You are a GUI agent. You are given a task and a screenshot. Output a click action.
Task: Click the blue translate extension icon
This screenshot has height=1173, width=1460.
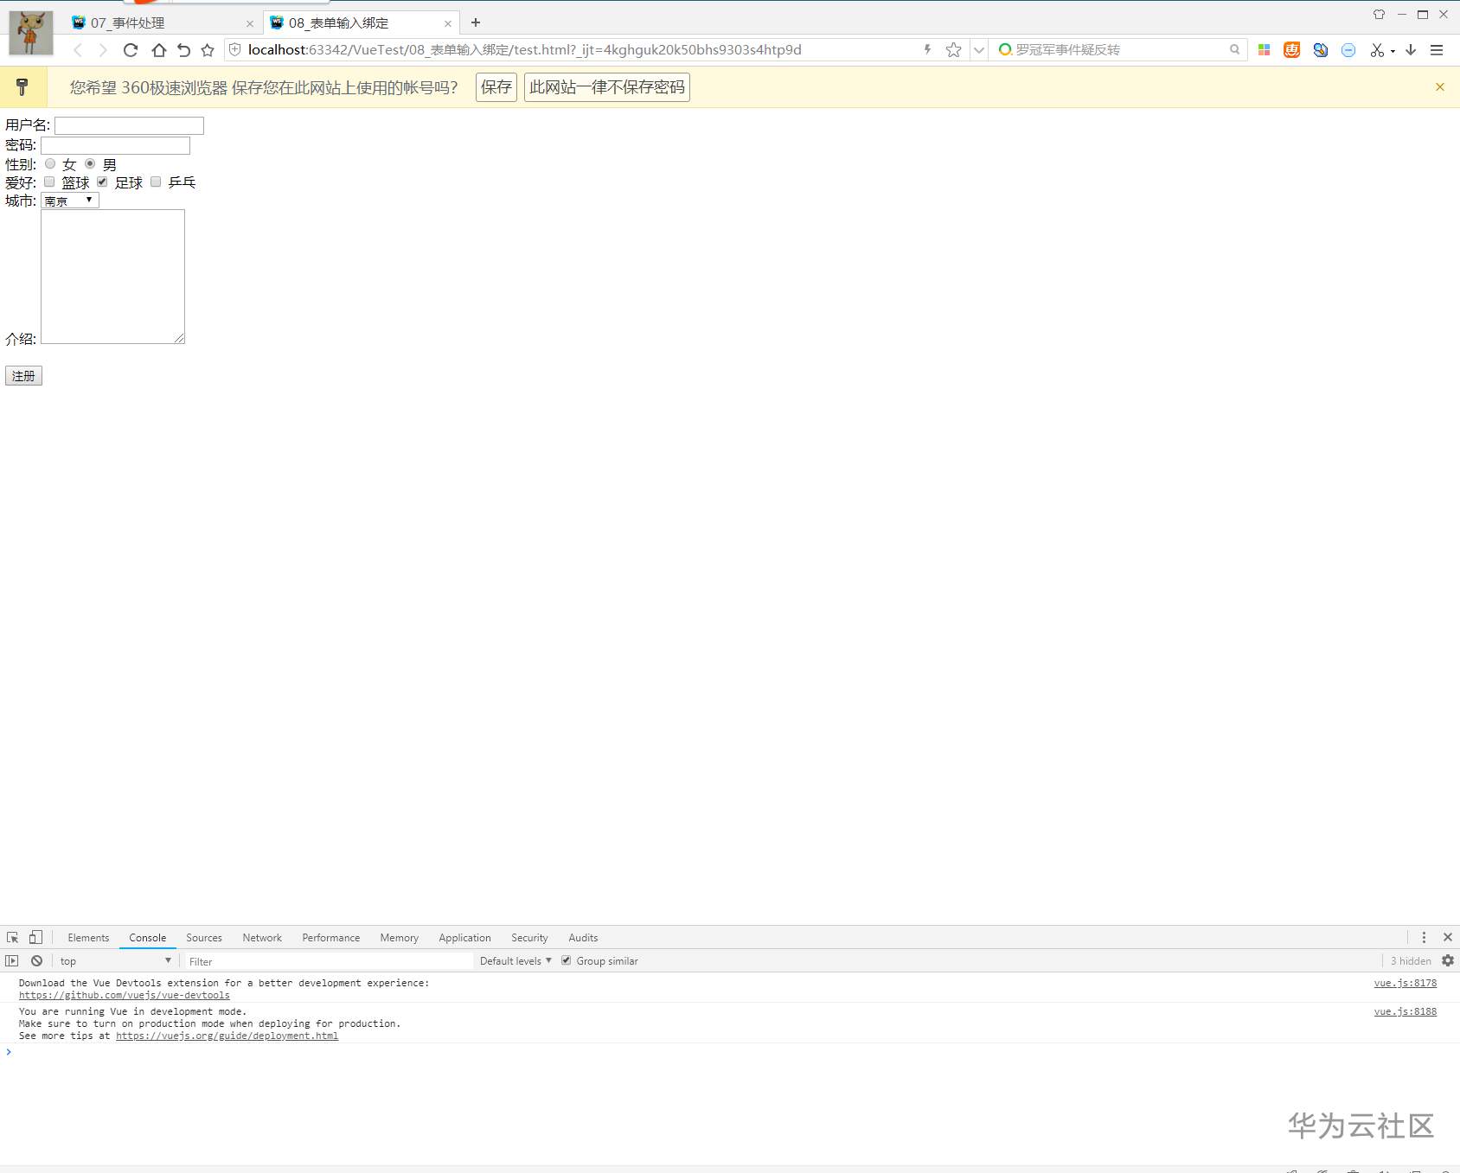[x=1320, y=50]
